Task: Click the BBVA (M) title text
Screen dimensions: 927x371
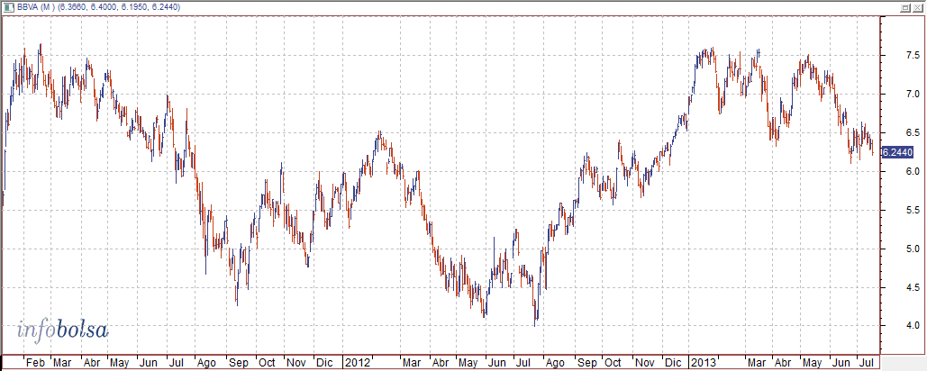Action: [36, 7]
